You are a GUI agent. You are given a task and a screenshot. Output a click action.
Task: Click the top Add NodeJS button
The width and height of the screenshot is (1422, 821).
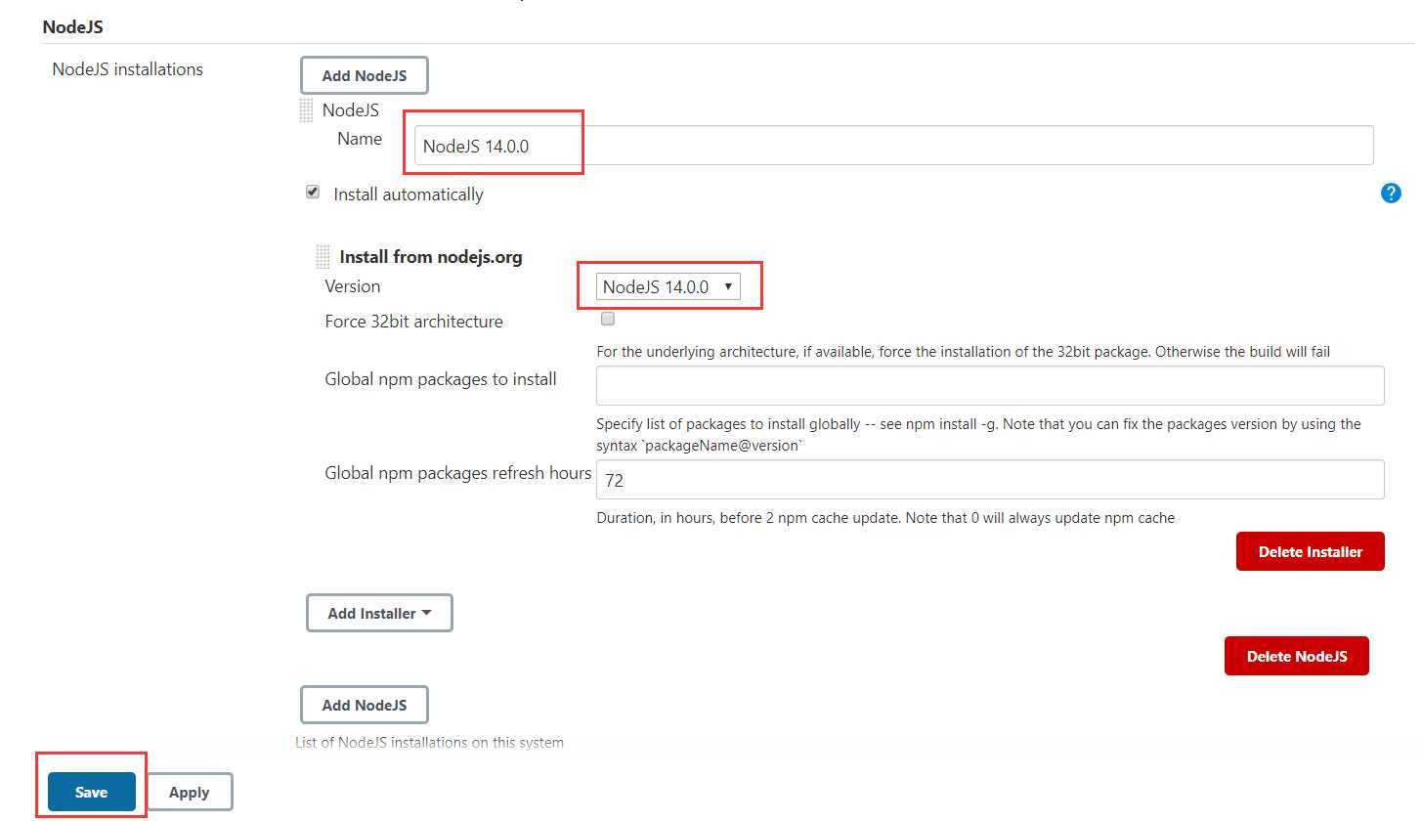(x=364, y=75)
